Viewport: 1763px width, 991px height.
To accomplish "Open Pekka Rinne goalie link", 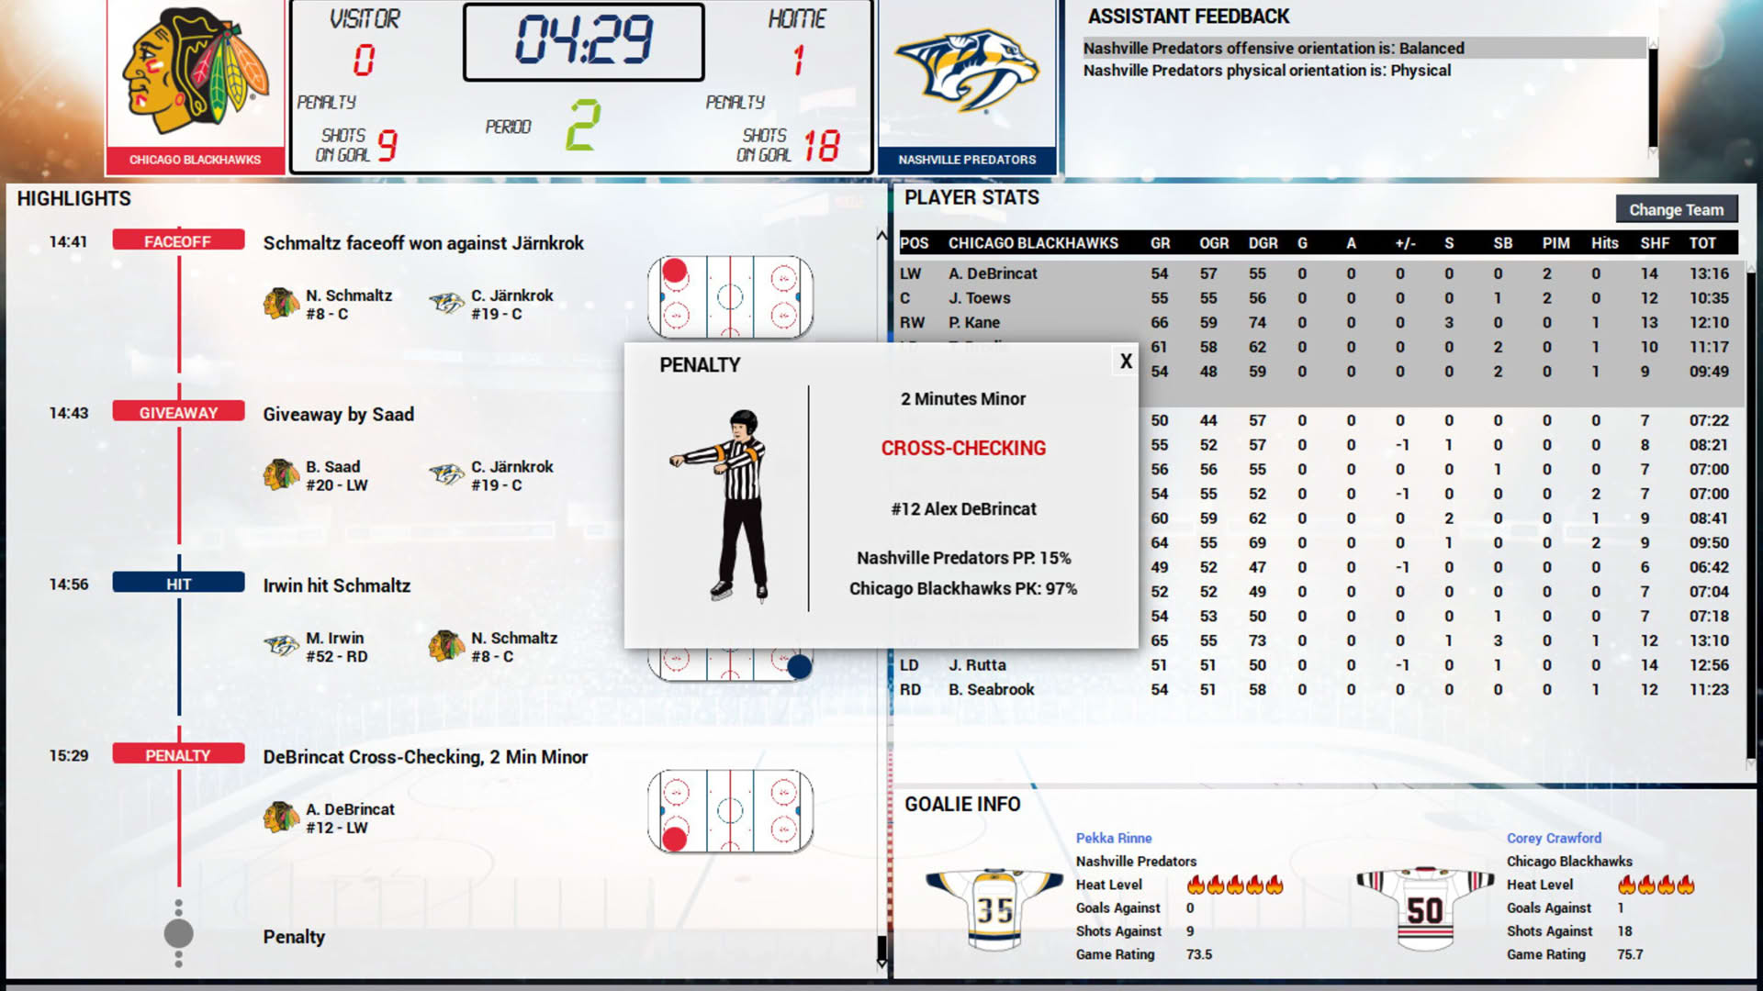I will coord(1113,838).
